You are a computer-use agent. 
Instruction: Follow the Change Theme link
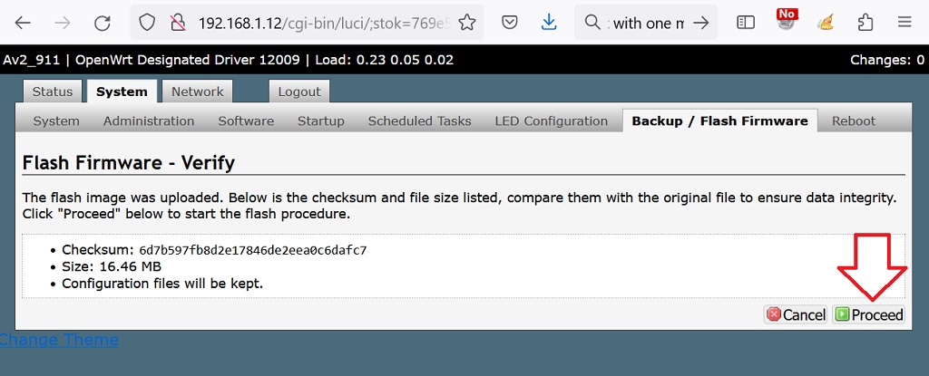pos(59,340)
